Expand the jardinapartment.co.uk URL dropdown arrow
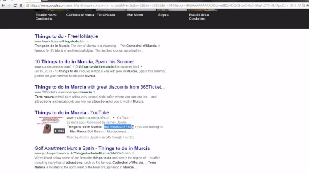309x173 pixels. (133, 153)
